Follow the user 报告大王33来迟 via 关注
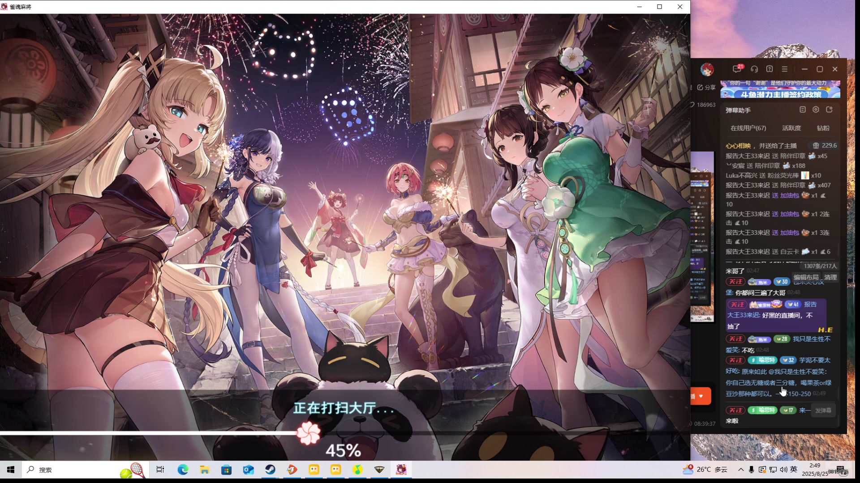The image size is (860, 483). tap(737, 305)
